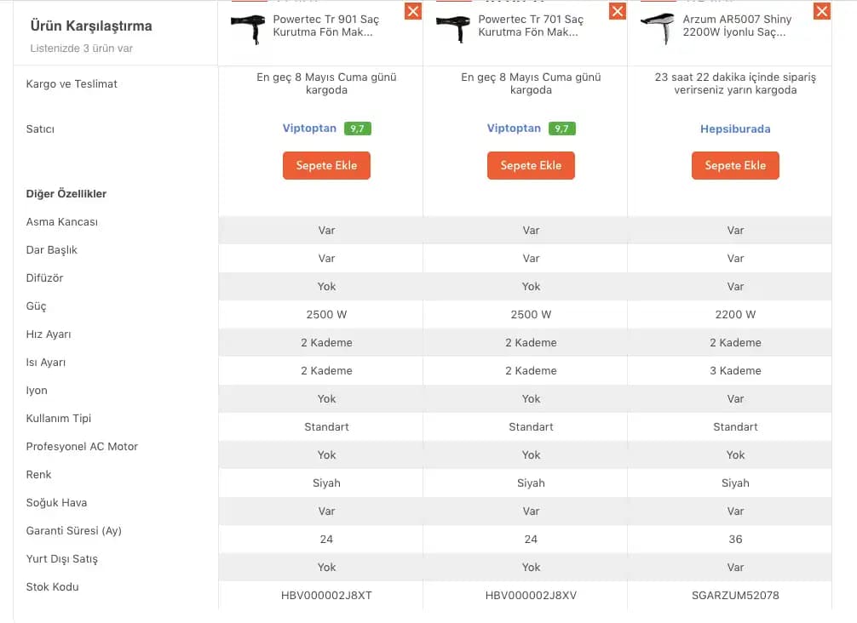Add Powertec Tr 901 to cart

[x=326, y=165]
